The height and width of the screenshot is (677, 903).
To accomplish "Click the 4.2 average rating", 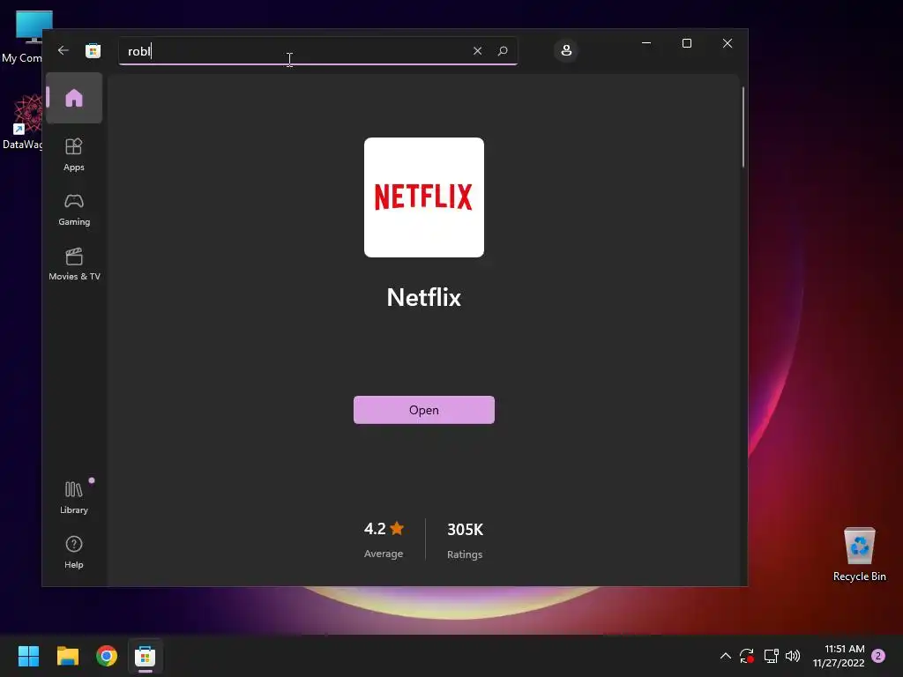I will click(384, 529).
